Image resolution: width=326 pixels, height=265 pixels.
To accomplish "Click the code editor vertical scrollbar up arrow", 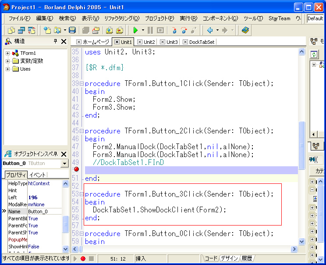I will point(301,52).
